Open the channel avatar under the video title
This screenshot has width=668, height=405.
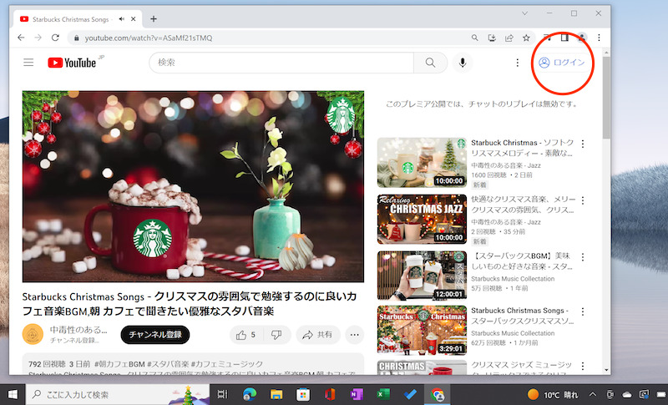(33, 335)
